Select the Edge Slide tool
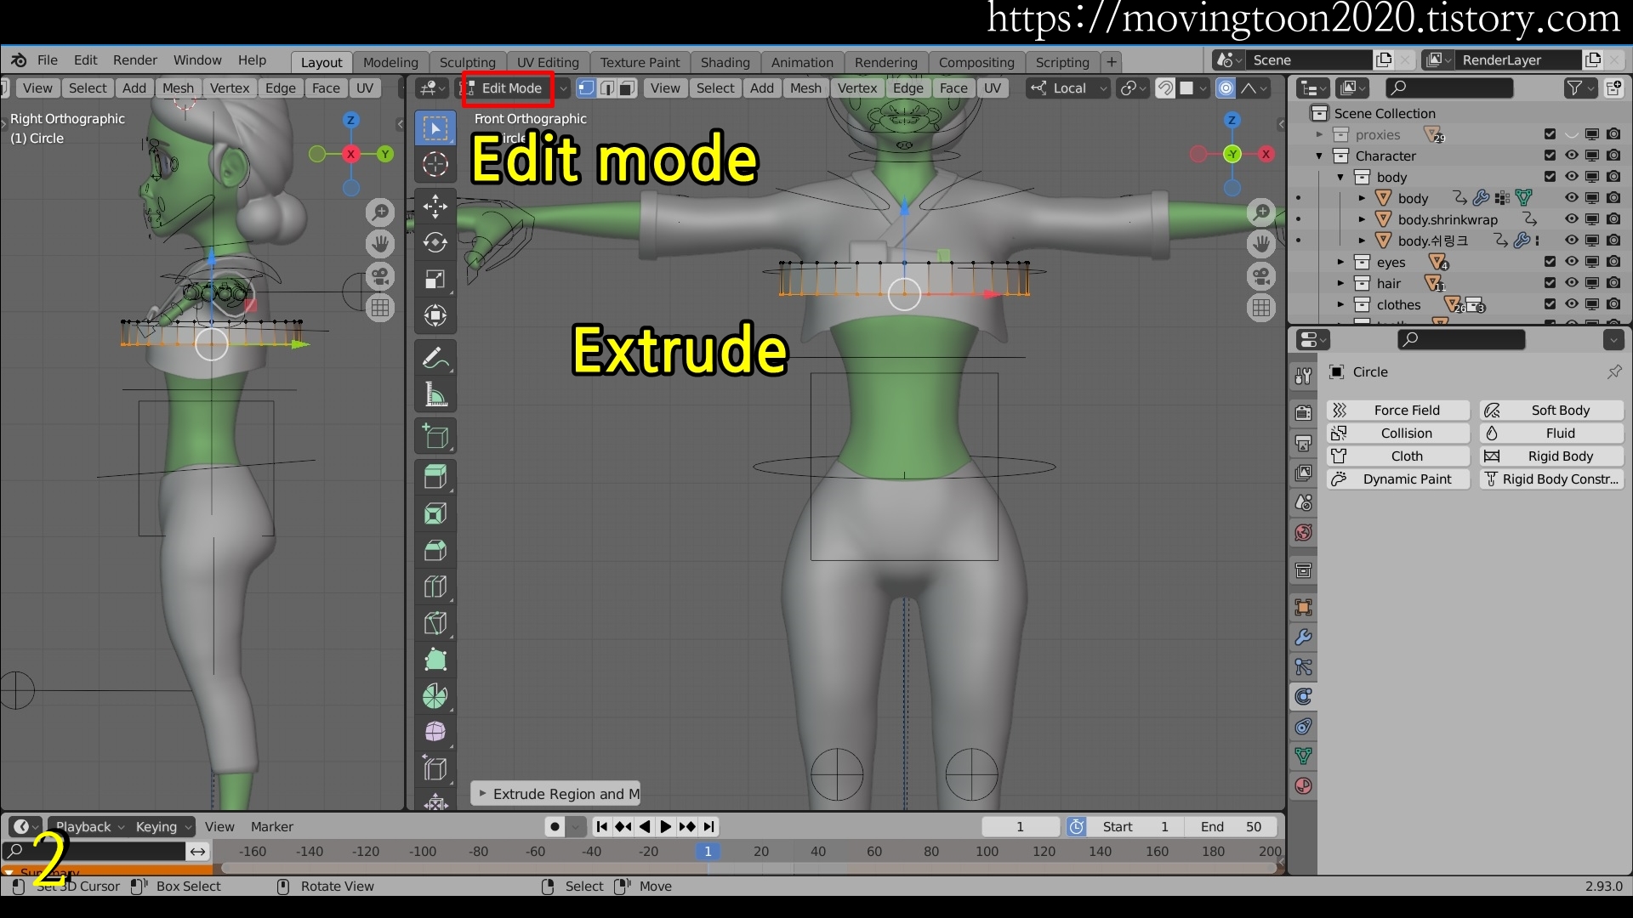 pyautogui.click(x=435, y=768)
